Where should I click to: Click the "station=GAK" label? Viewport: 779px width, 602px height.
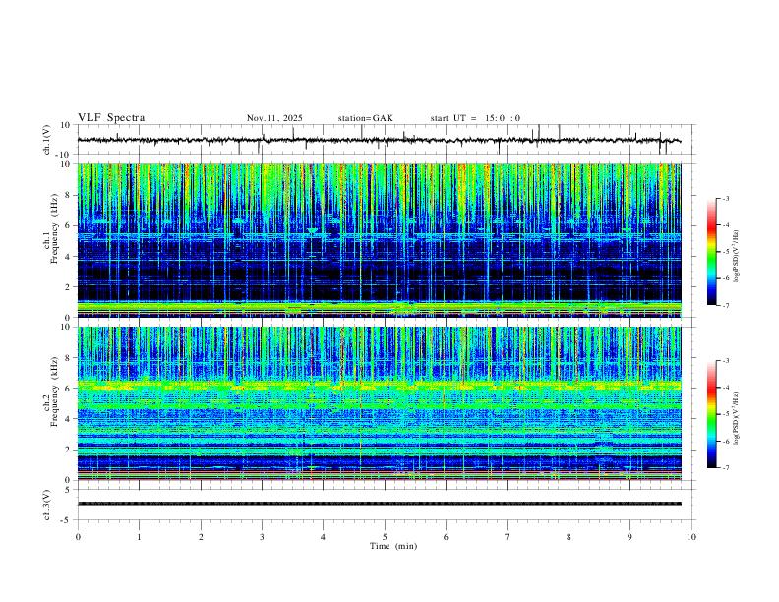pyautogui.click(x=365, y=118)
